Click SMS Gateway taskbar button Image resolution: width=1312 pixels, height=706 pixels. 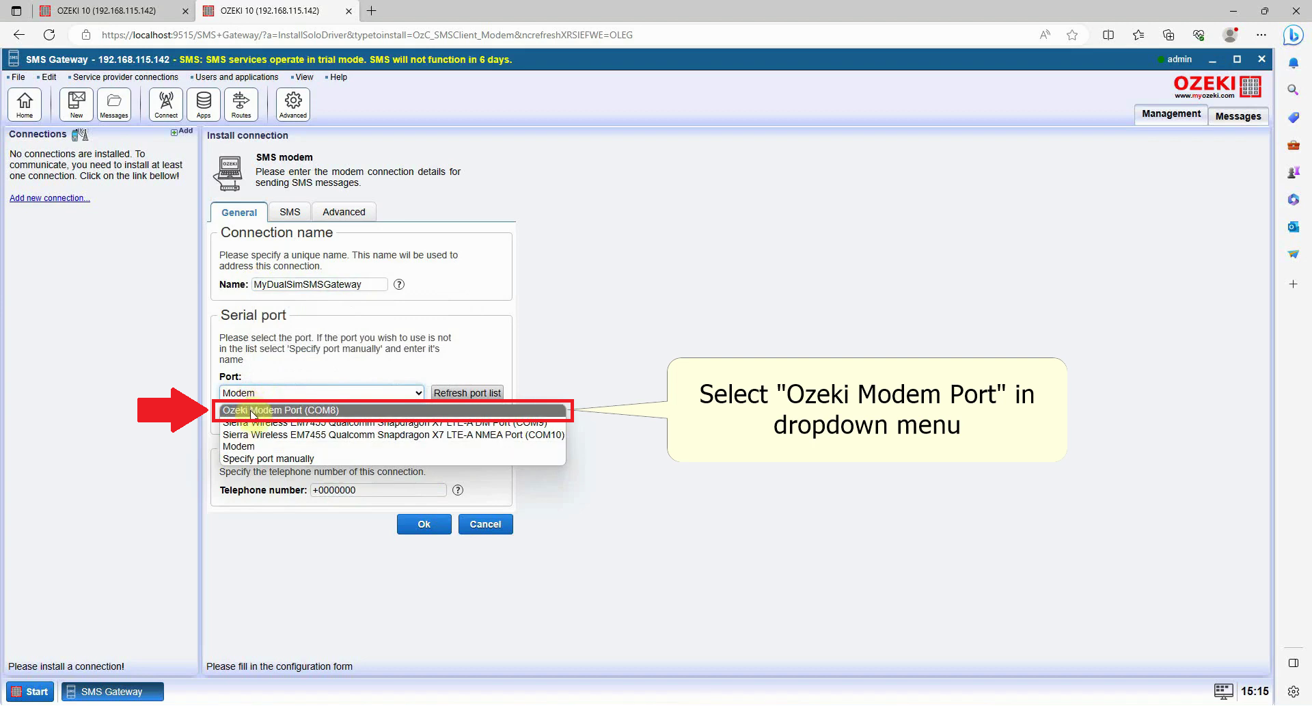pos(113,692)
